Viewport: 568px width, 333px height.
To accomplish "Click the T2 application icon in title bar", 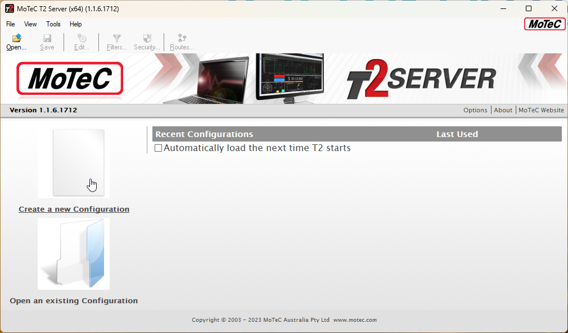I will (9, 8).
